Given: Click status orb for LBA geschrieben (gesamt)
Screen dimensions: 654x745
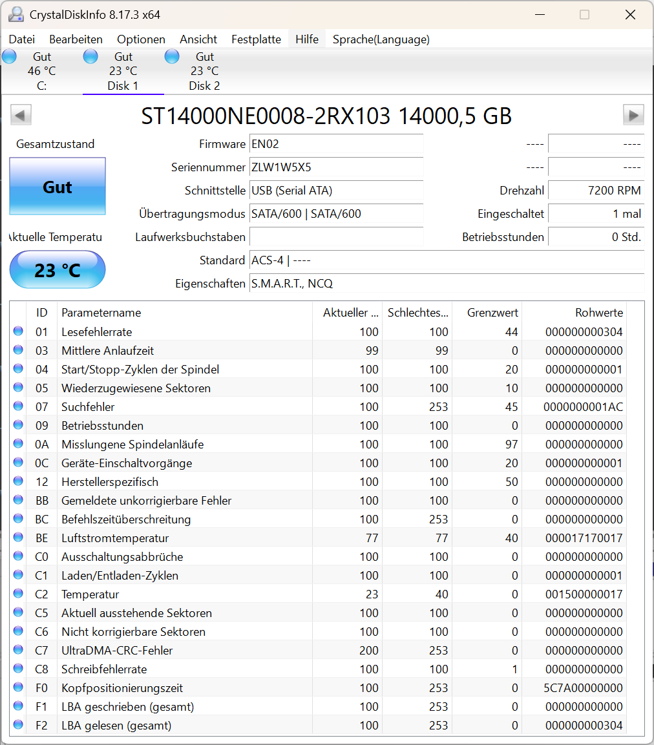Looking at the screenshot, I should (x=18, y=706).
